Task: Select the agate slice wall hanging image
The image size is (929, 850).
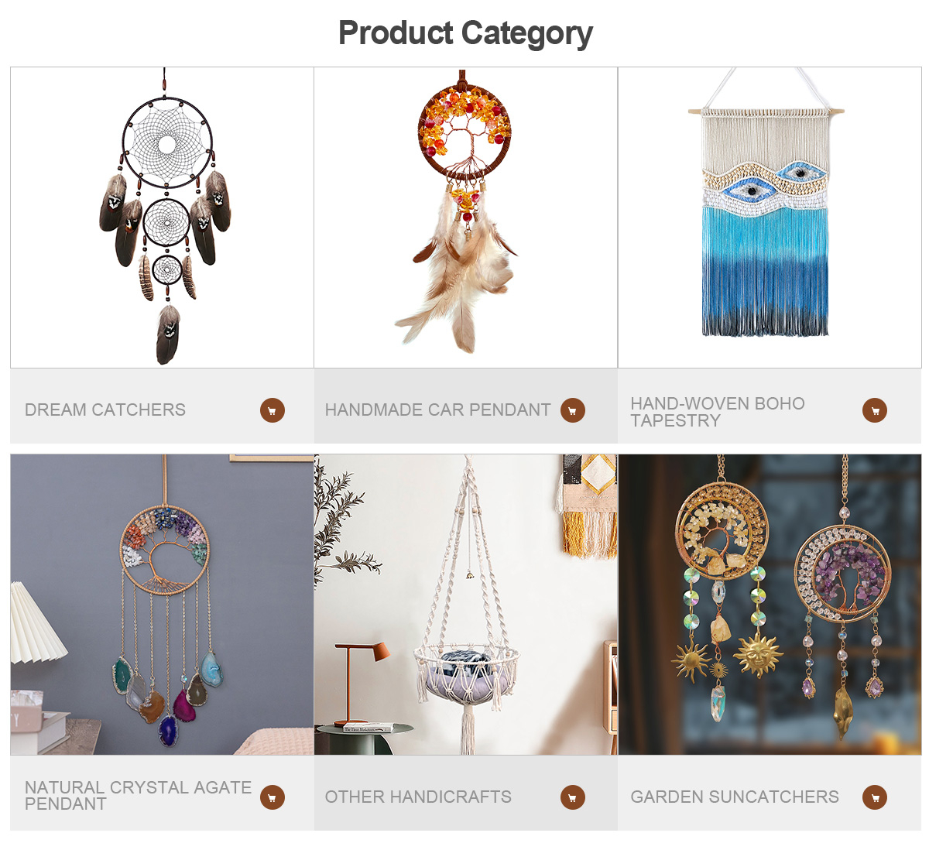Action: (162, 605)
